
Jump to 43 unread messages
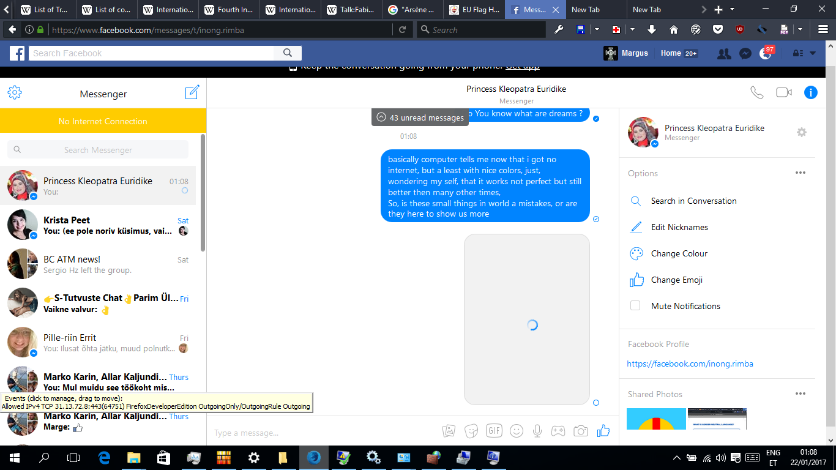tap(420, 117)
